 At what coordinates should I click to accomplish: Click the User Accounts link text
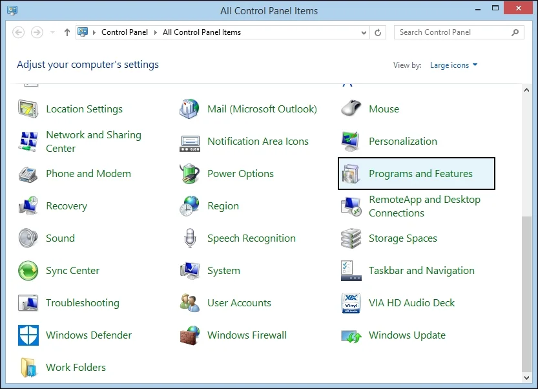(239, 303)
